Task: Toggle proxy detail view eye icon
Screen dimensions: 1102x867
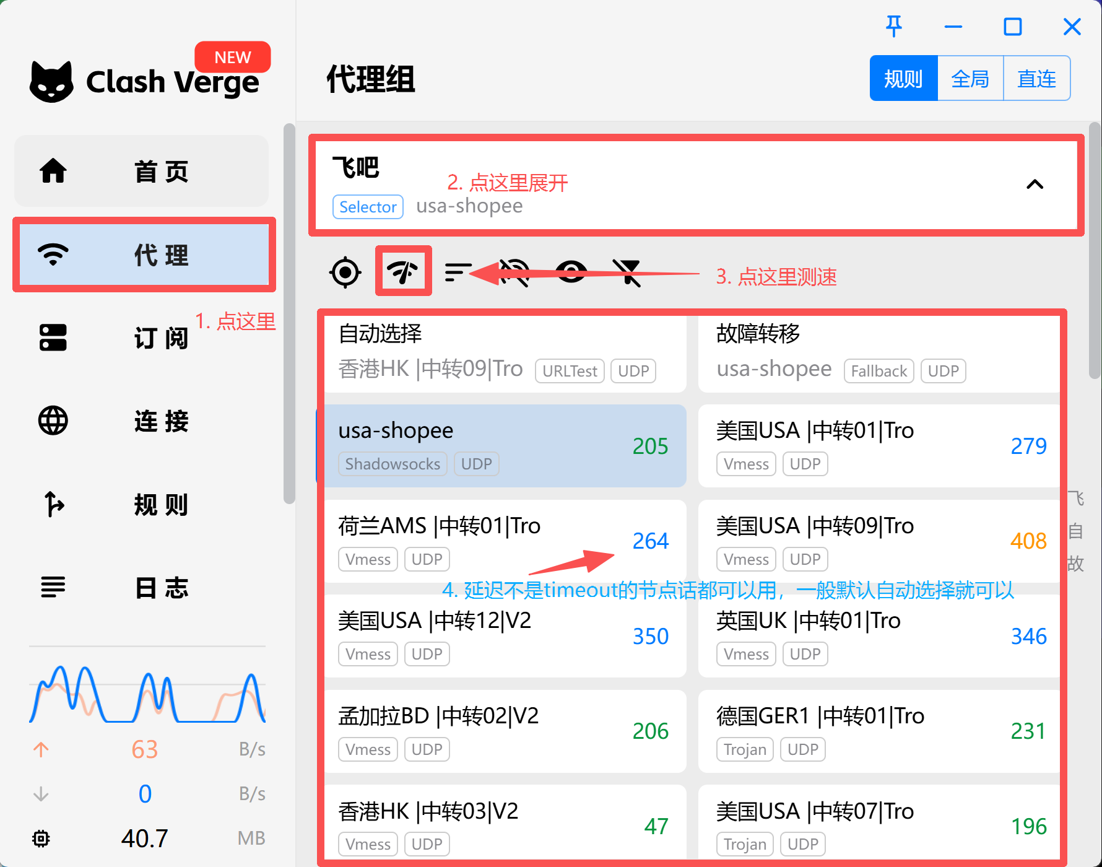Action: coord(571,272)
